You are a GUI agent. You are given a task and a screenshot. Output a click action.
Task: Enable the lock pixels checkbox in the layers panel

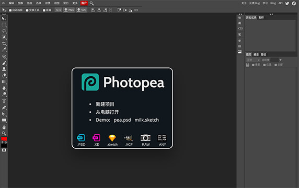coord(253,65)
